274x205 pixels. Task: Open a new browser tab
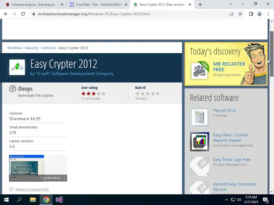pyautogui.click(x=200, y=5)
